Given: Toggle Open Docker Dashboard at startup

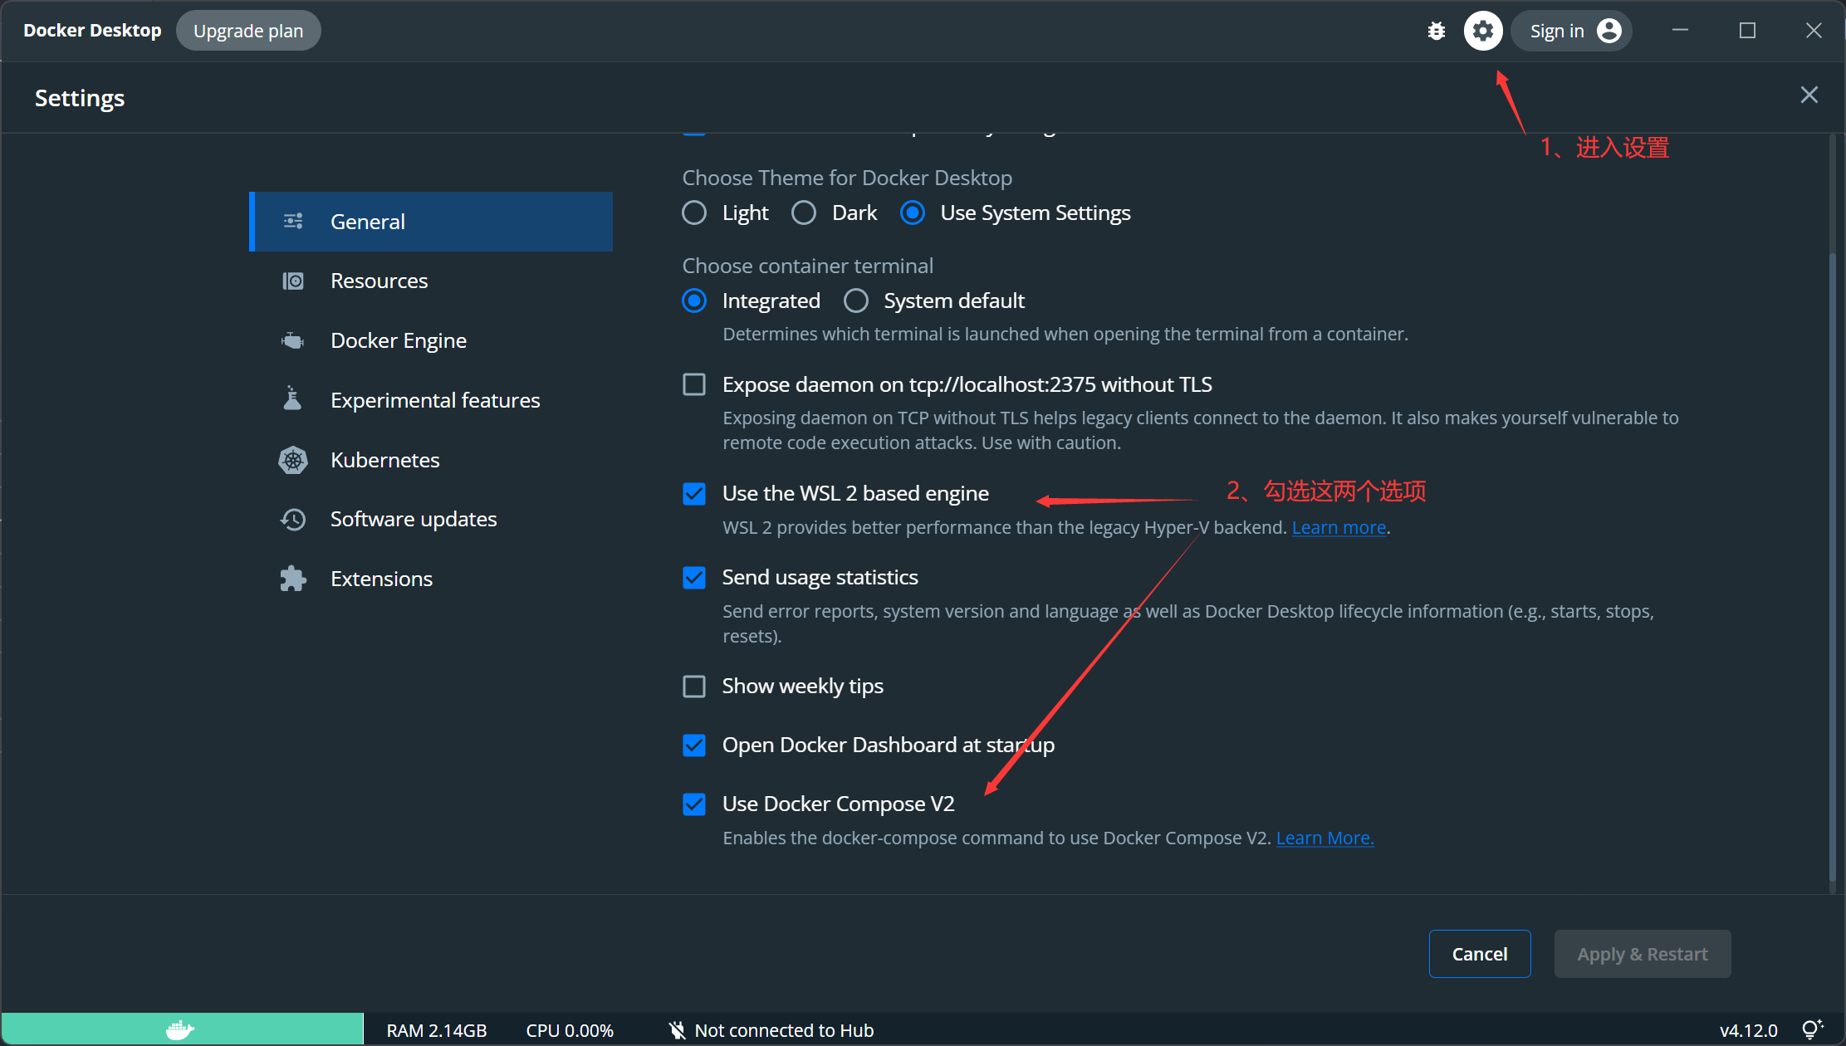Looking at the screenshot, I should pyautogui.click(x=694, y=745).
